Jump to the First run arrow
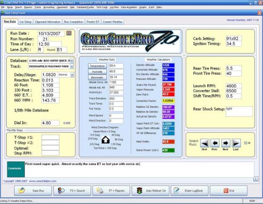Screen dimensions: 263x204 tap(205, 143)
